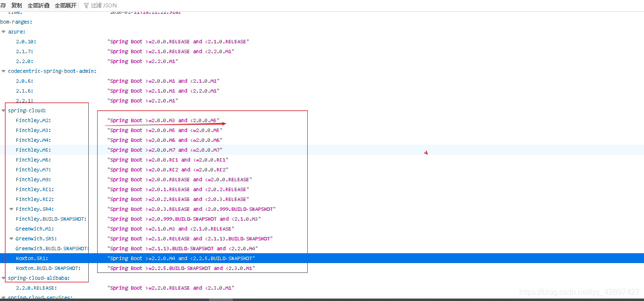Click value ">=2.0.3.RELEASE and <2.0.999.BUILD-SNAPSHOT"

coord(191,209)
